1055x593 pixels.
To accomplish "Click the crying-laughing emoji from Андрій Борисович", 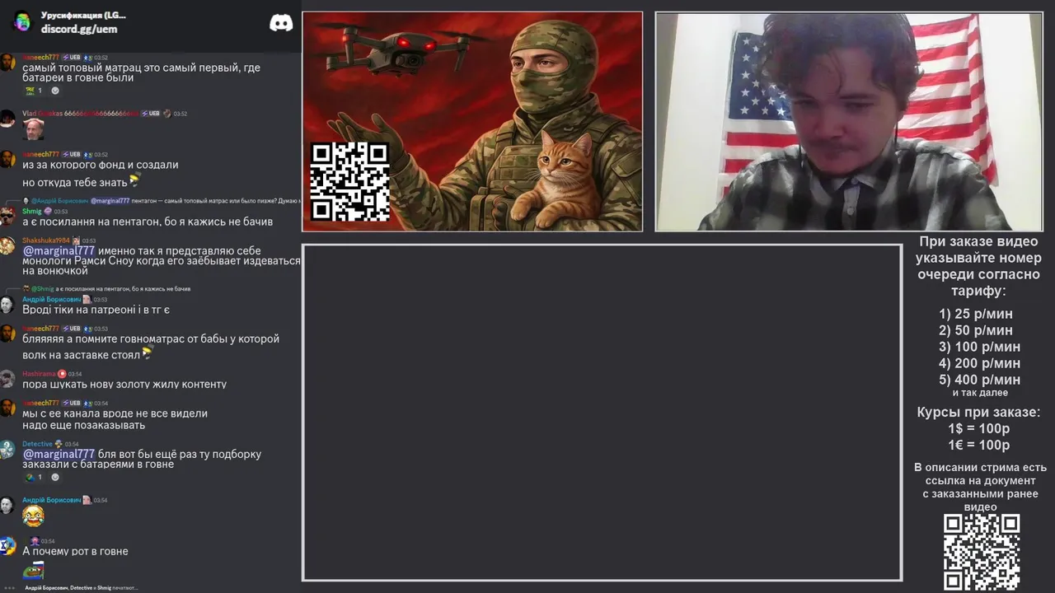I will coord(33,516).
